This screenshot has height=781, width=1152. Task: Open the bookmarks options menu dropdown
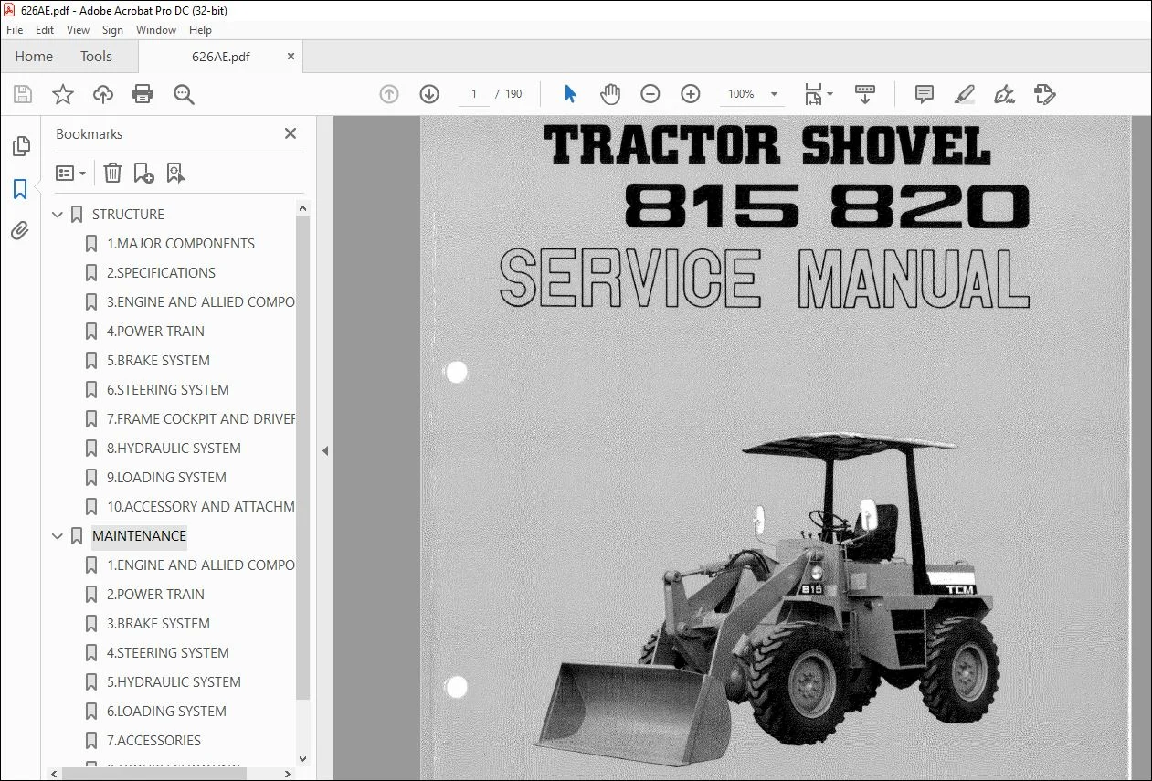(x=70, y=173)
